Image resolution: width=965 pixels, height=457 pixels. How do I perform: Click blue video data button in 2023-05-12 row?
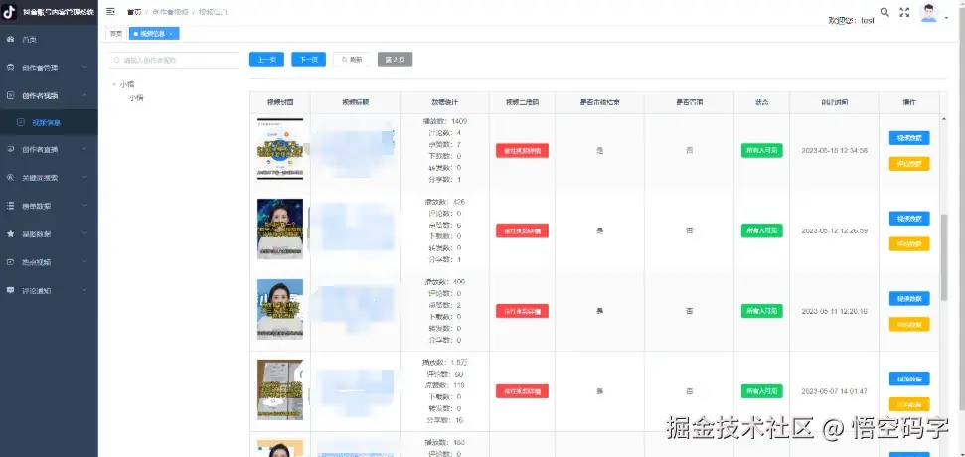click(x=909, y=219)
